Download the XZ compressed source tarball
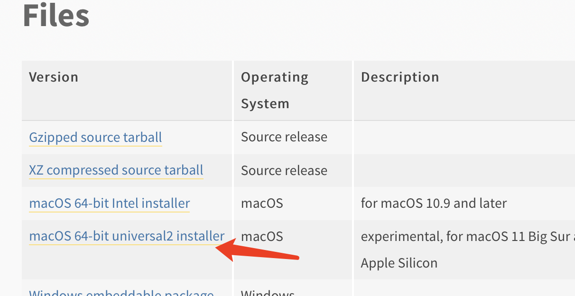 point(116,170)
